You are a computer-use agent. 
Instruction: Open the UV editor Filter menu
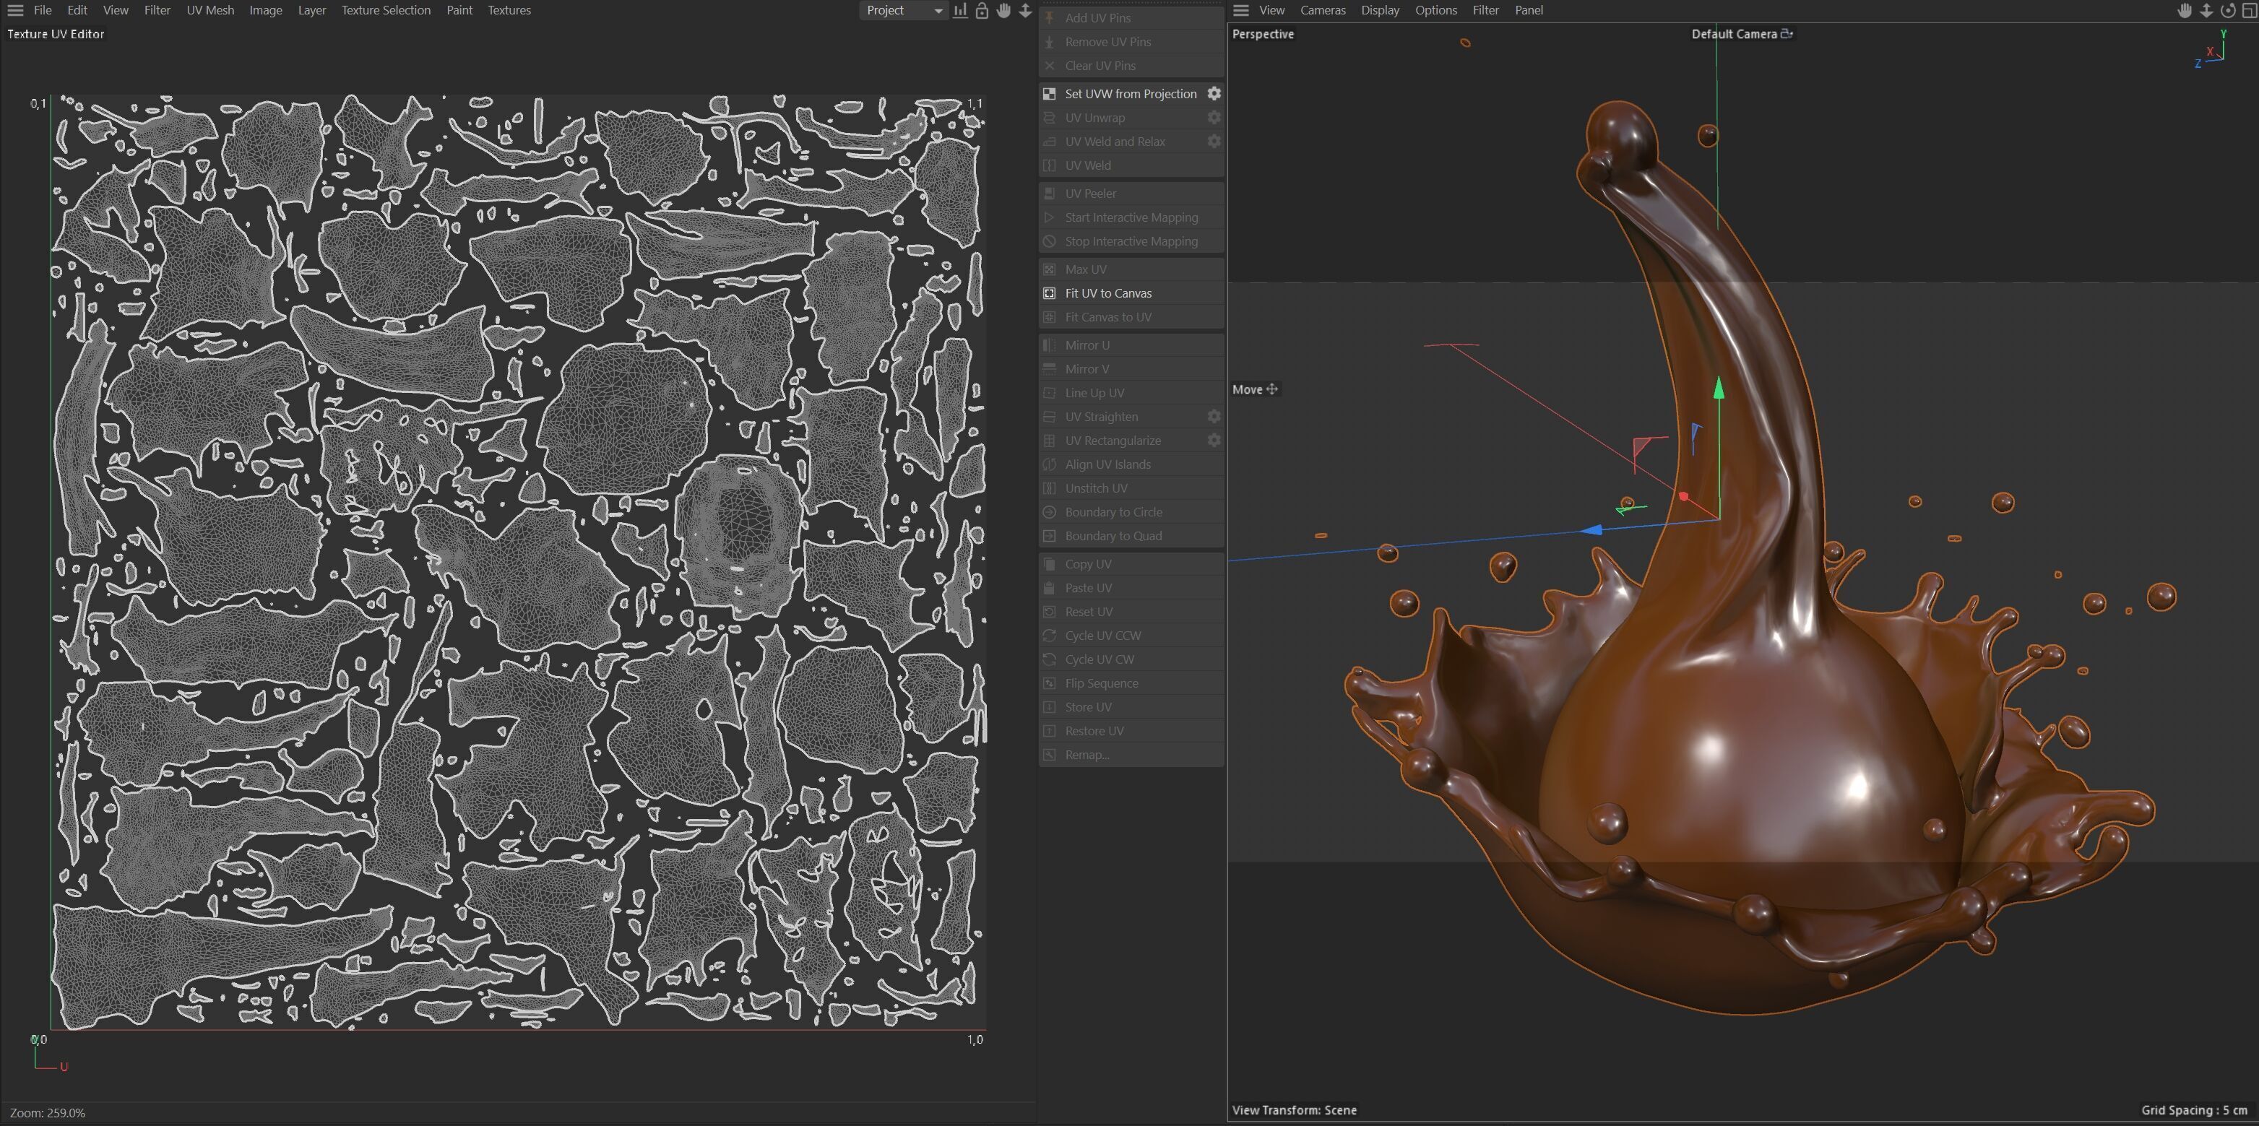158,11
